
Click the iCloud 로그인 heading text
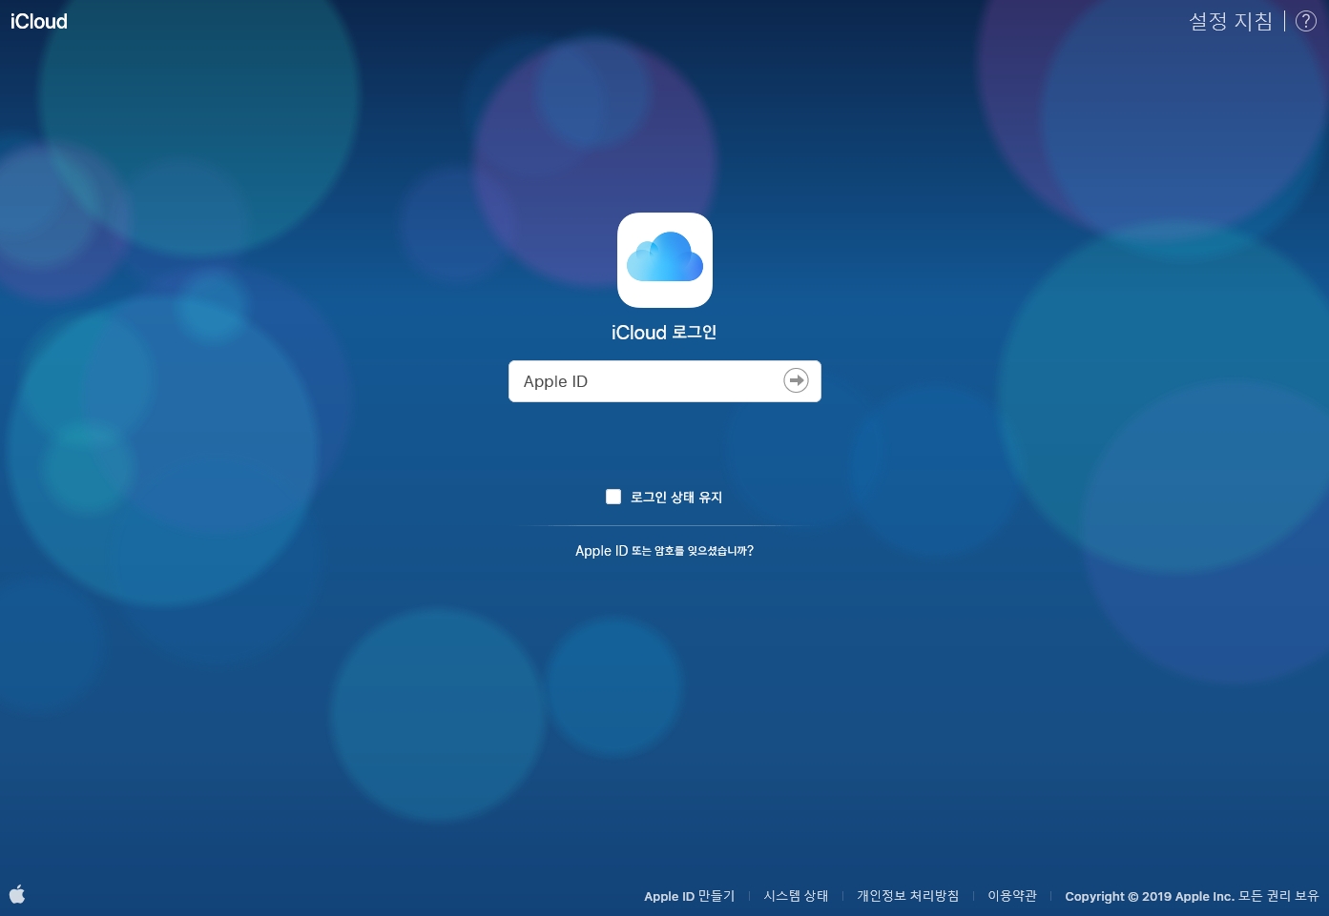(664, 333)
